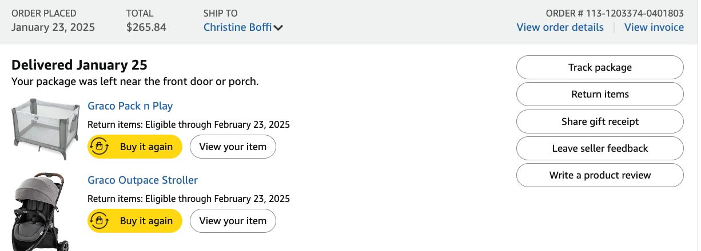This screenshot has width=701, height=251.
Task: Open the View invoice link
Action: pos(654,27)
